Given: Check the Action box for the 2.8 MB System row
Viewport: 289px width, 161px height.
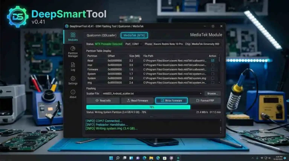Looking at the screenshot, I should click(213, 78).
